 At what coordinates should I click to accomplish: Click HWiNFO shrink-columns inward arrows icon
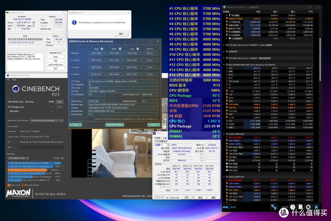233,207
